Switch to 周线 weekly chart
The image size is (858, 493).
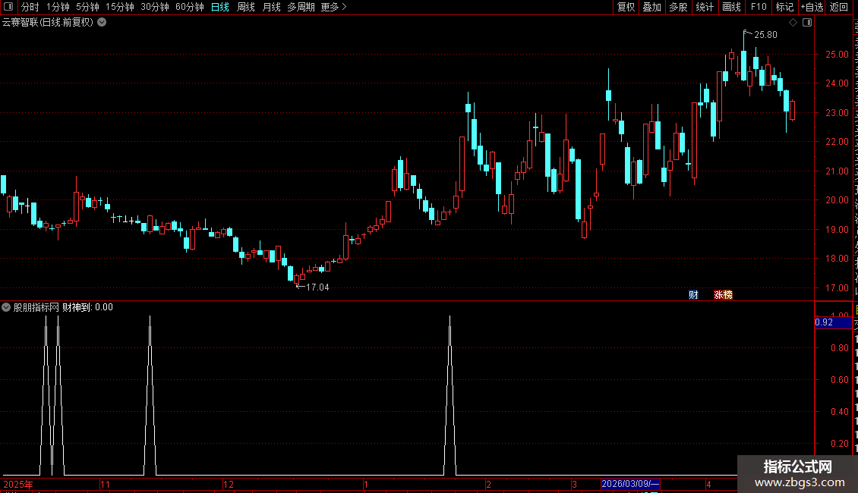(x=246, y=7)
